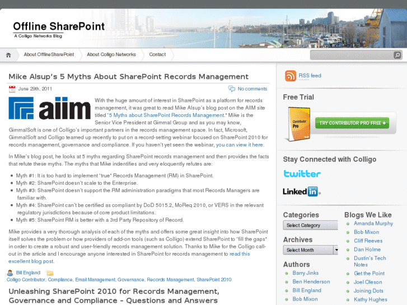The height and width of the screenshot is (305, 407).
Task: Visit Dan Holme blog link
Action: 367,250
